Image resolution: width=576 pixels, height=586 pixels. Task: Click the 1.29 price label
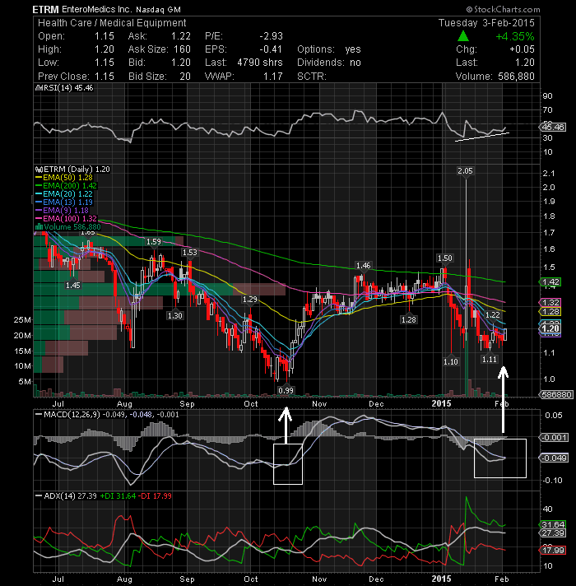[250, 300]
